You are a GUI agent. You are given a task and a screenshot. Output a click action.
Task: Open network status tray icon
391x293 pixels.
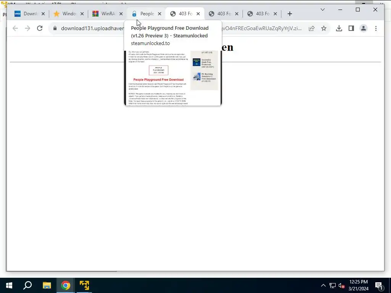[333, 285]
